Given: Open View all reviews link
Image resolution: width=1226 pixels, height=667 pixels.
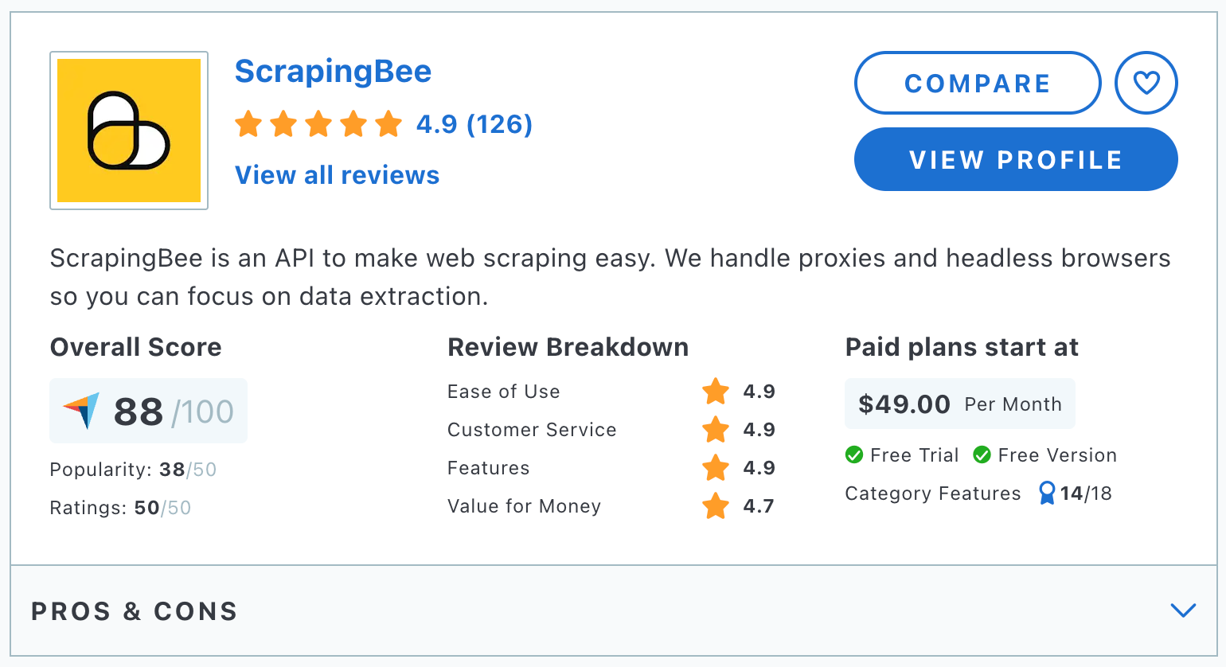Looking at the screenshot, I should (x=337, y=175).
